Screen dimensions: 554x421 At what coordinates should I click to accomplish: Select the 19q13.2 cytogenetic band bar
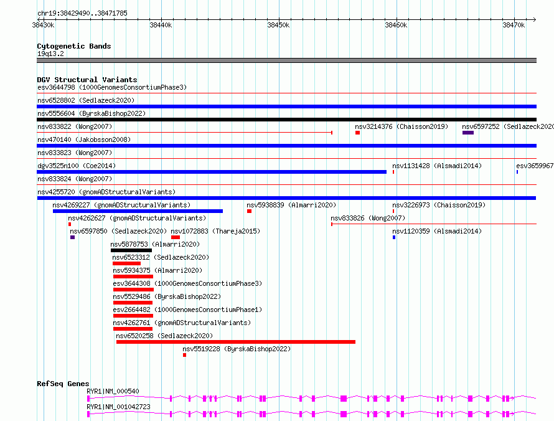tap(286, 60)
